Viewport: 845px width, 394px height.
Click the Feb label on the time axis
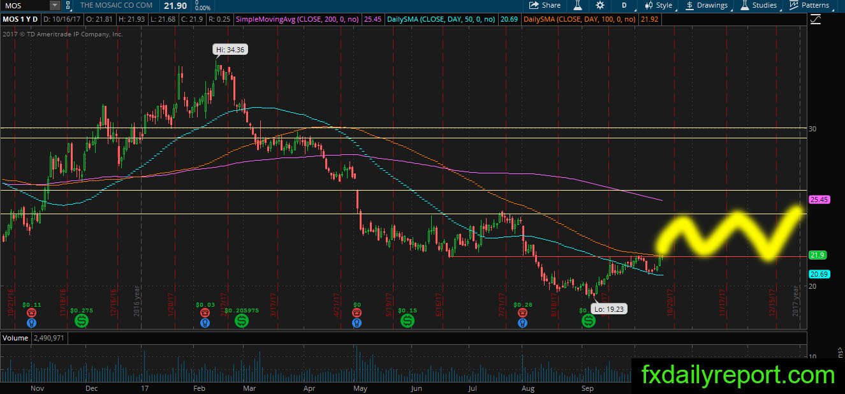tap(198, 388)
